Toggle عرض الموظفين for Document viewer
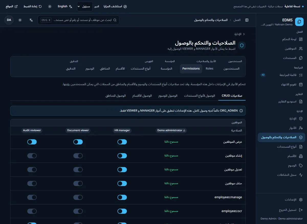Screen dimensions: 307x224 tap(78, 142)
